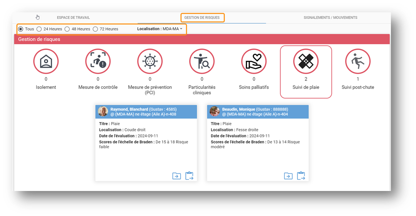Click Raymond, Blanchard patient name link
This screenshot has width=416, height=216.
pyautogui.click(x=129, y=109)
